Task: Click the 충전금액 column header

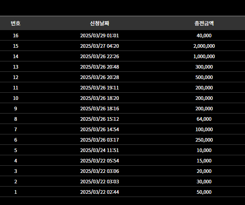Action: point(204,23)
